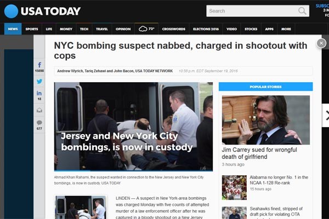The width and height of the screenshot is (329, 219).
Task: Open Seahawks fined story thumbnail
Action: click(x=234, y=213)
